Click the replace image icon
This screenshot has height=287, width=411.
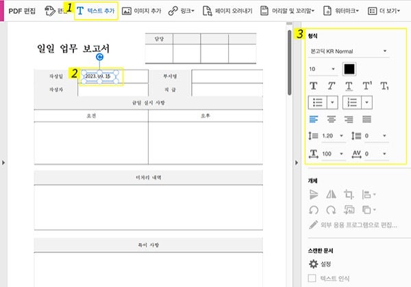349,210
